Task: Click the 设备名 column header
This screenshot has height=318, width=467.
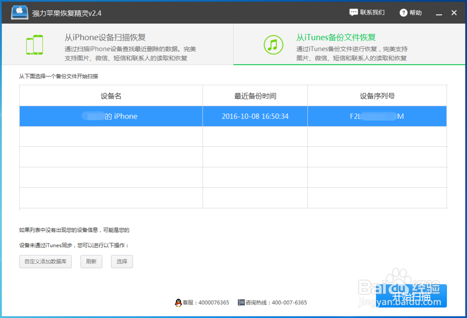Action: 110,95
